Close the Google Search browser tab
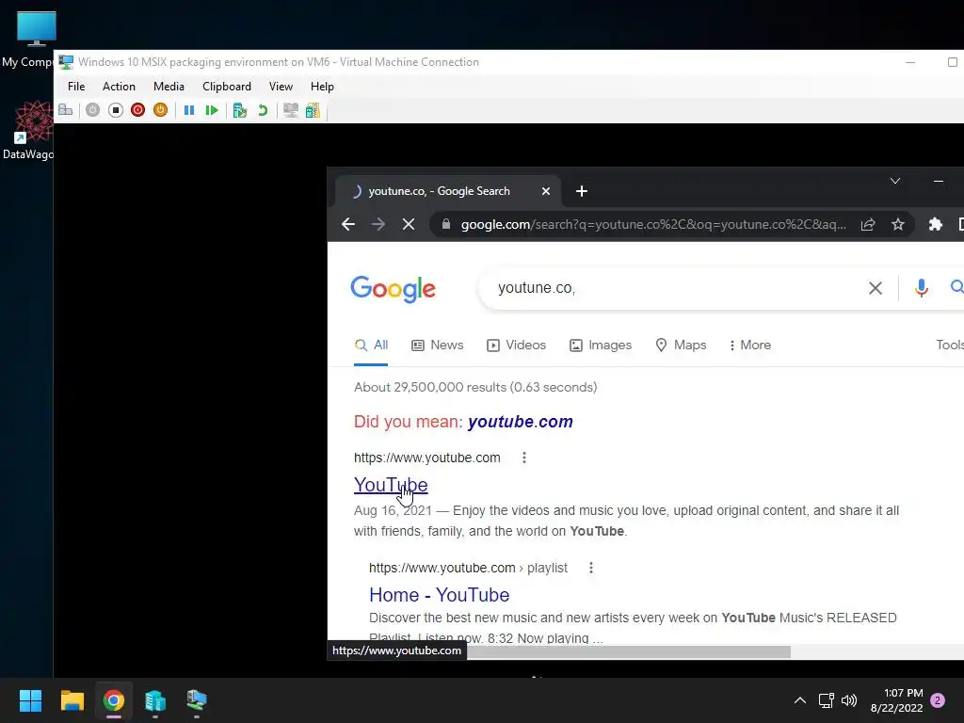The image size is (964, 723). [546, 191]
